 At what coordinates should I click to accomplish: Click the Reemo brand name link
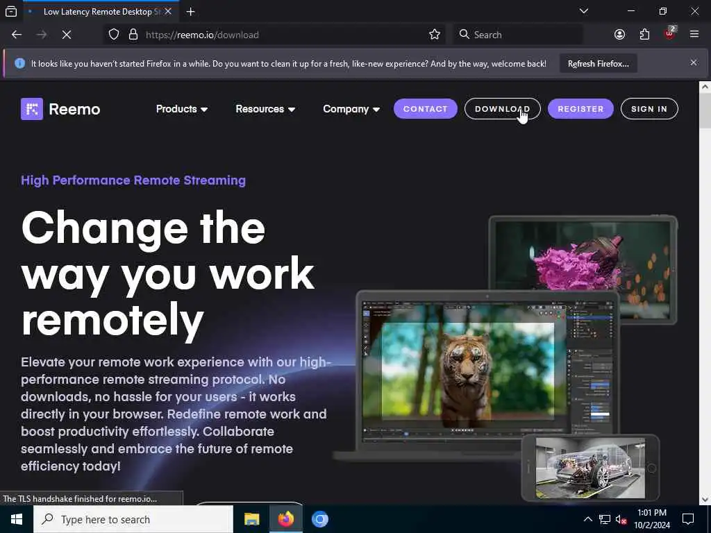point(74,109)
